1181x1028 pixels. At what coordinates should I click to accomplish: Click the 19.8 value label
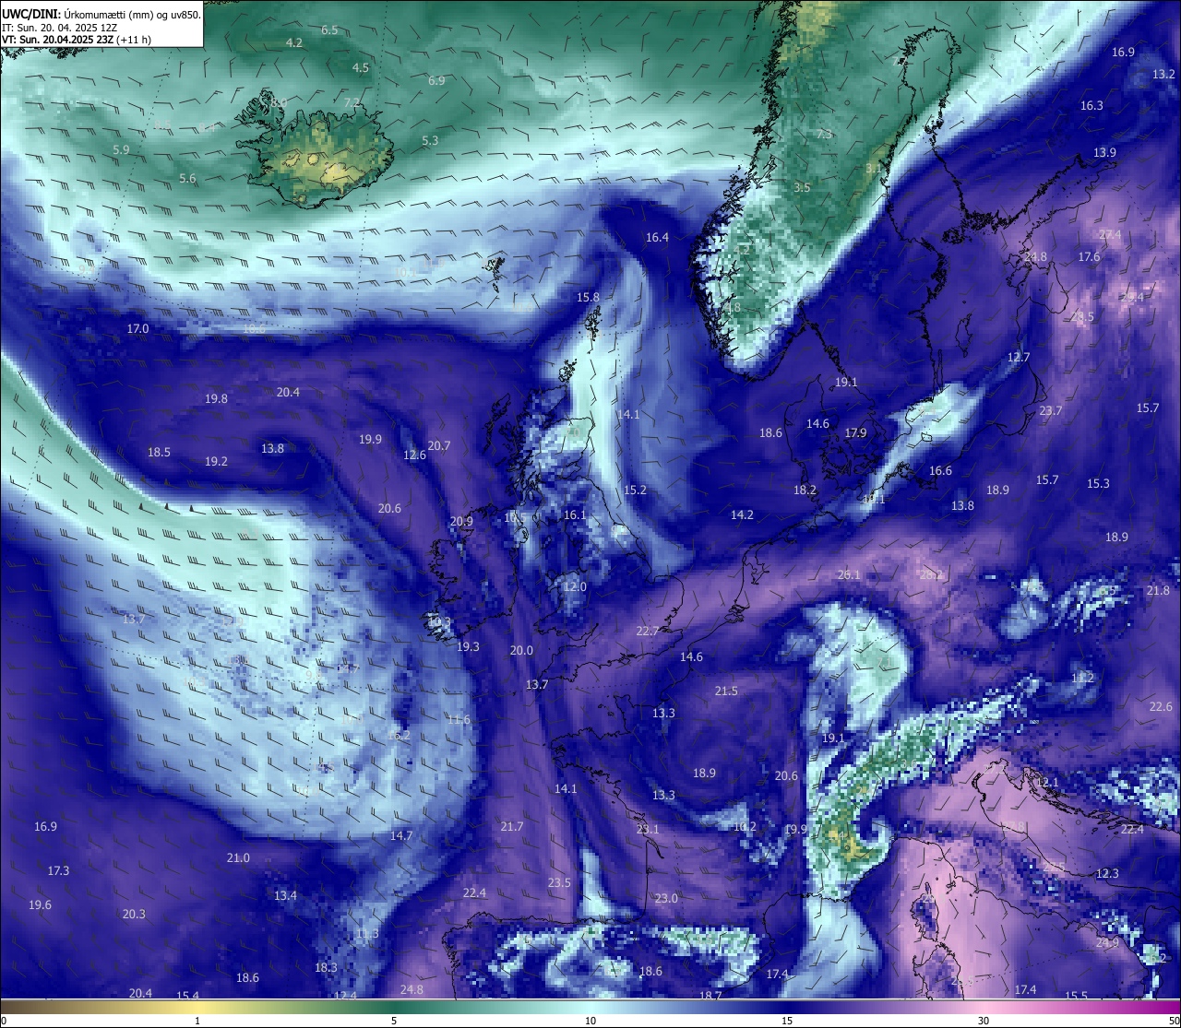pos(216,398)
